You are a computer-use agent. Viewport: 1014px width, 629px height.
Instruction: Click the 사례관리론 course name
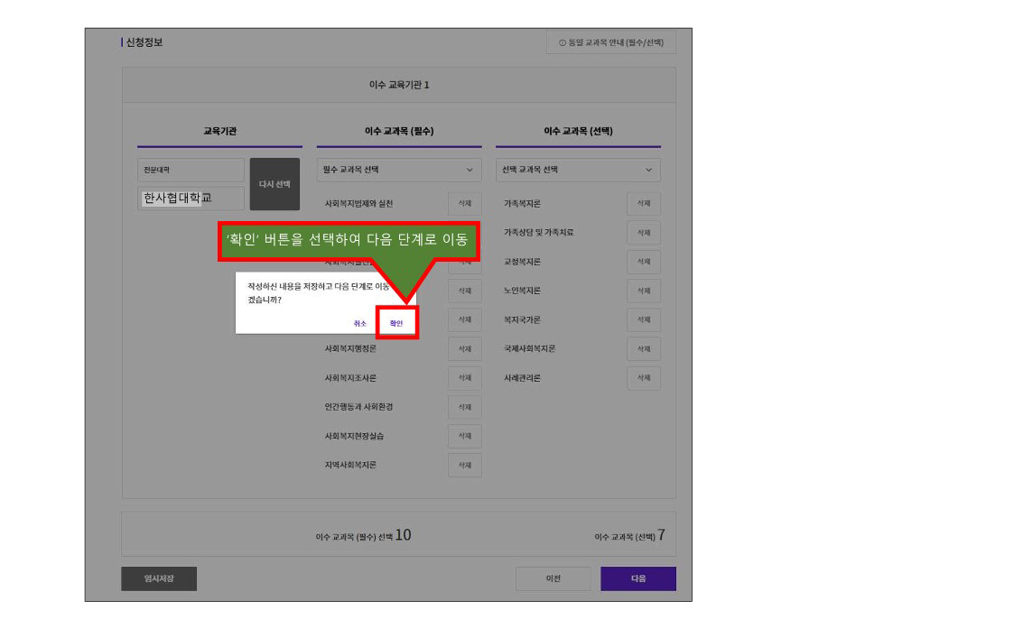coord(523,378)
